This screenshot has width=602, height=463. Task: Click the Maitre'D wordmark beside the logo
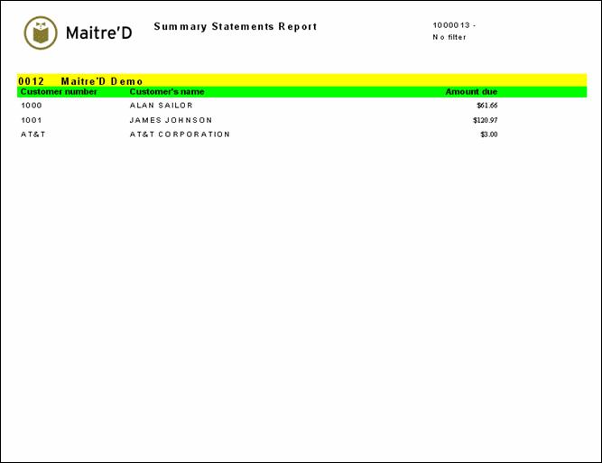click(99, 33)
